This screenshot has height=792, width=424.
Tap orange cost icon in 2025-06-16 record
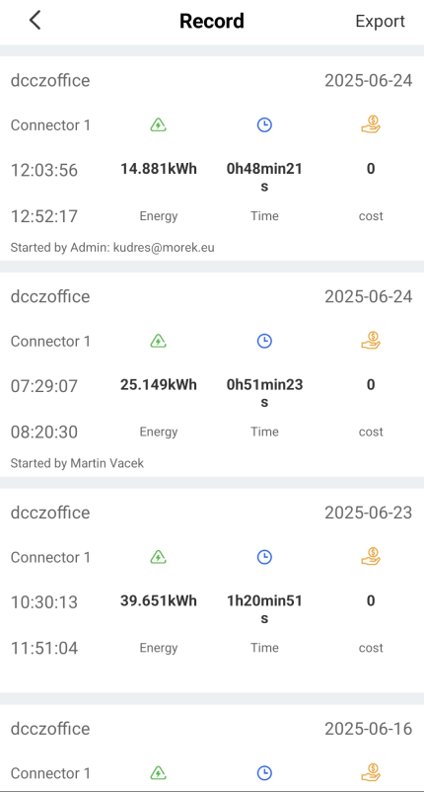pos(371,772)
